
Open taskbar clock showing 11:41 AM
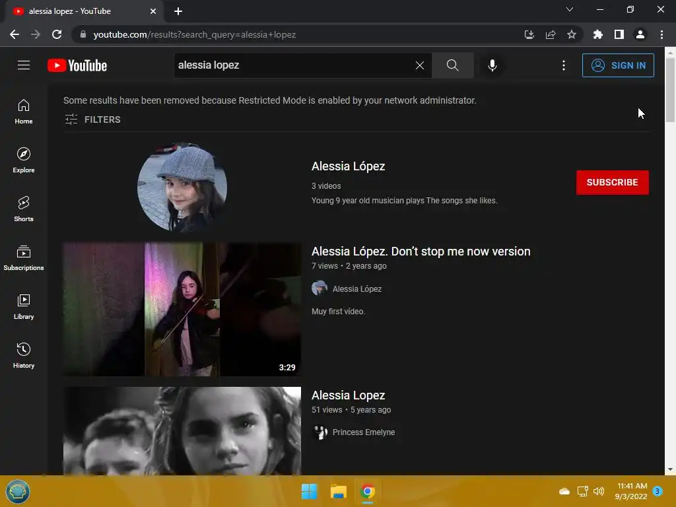coord(631,491)
